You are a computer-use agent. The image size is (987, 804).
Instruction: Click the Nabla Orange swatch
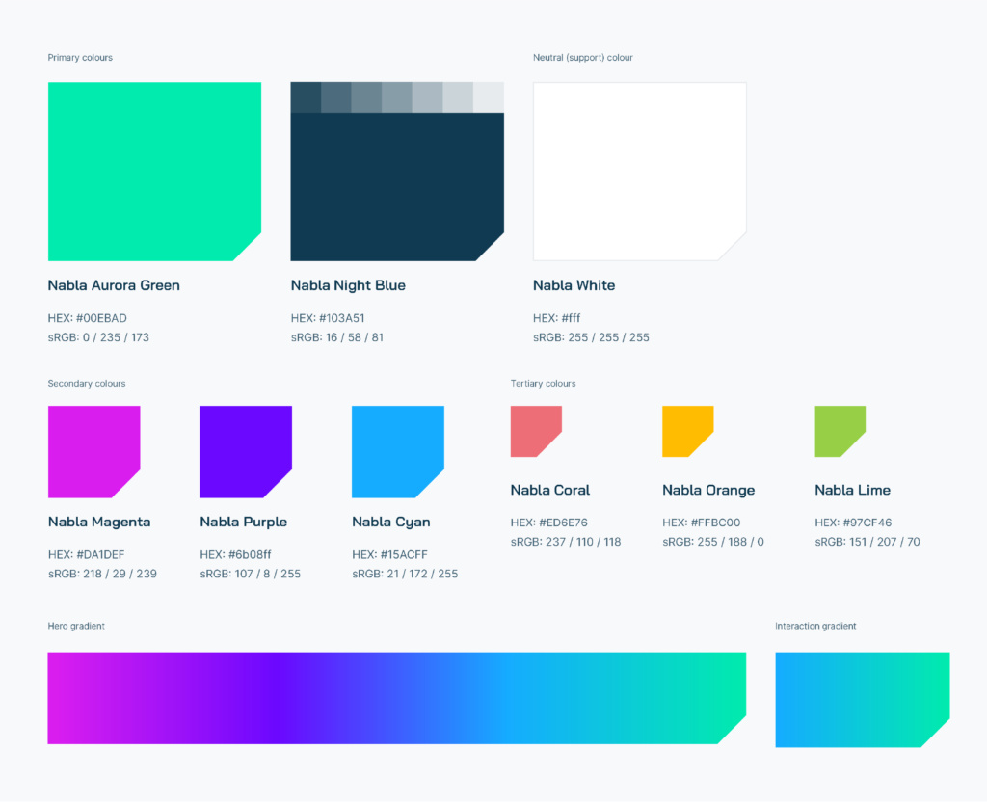tap(687, 431)
